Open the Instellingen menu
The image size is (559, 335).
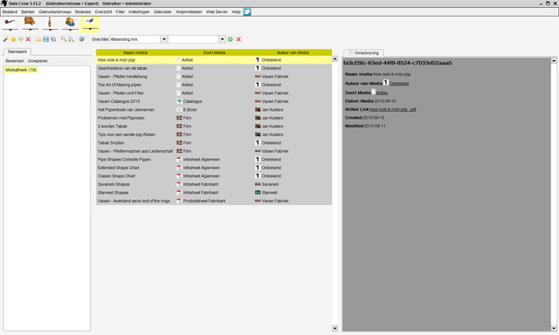click(139, 11)
